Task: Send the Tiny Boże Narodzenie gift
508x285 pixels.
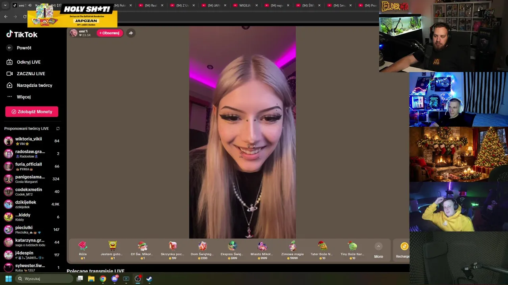Action: (x=352, y=250)
